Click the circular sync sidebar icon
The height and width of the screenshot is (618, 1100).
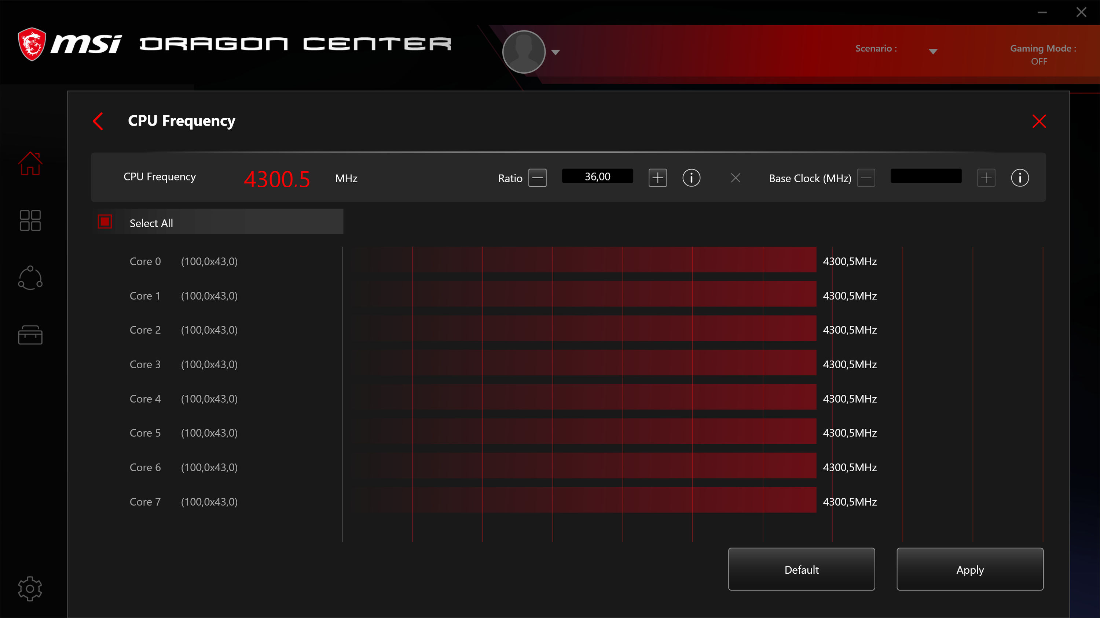coord(30,278)
